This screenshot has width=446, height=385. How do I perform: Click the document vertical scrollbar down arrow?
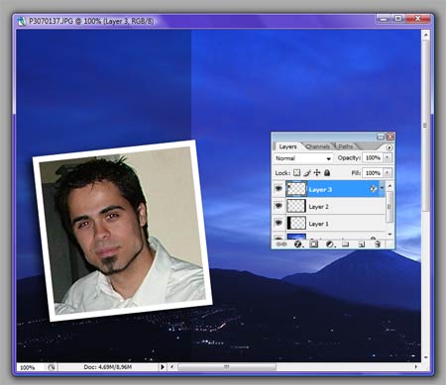point(426,357)
